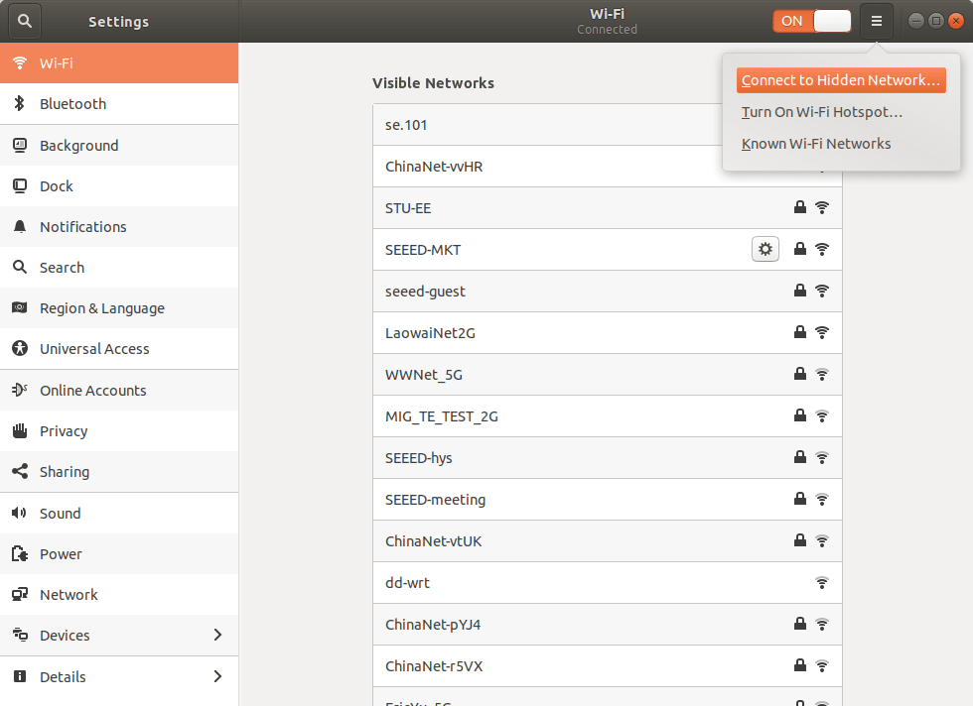Connect to SEEED-hys network

pyautogui.click(x=608, y=457)
